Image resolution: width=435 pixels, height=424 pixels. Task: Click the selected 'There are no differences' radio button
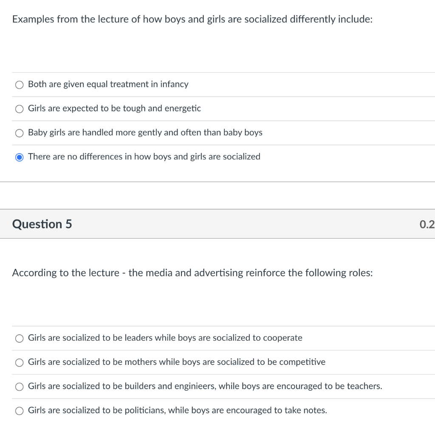(x=19, y=157)
